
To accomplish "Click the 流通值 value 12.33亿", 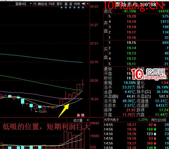I will [162, 101].
